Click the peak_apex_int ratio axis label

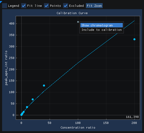point(6,68)
